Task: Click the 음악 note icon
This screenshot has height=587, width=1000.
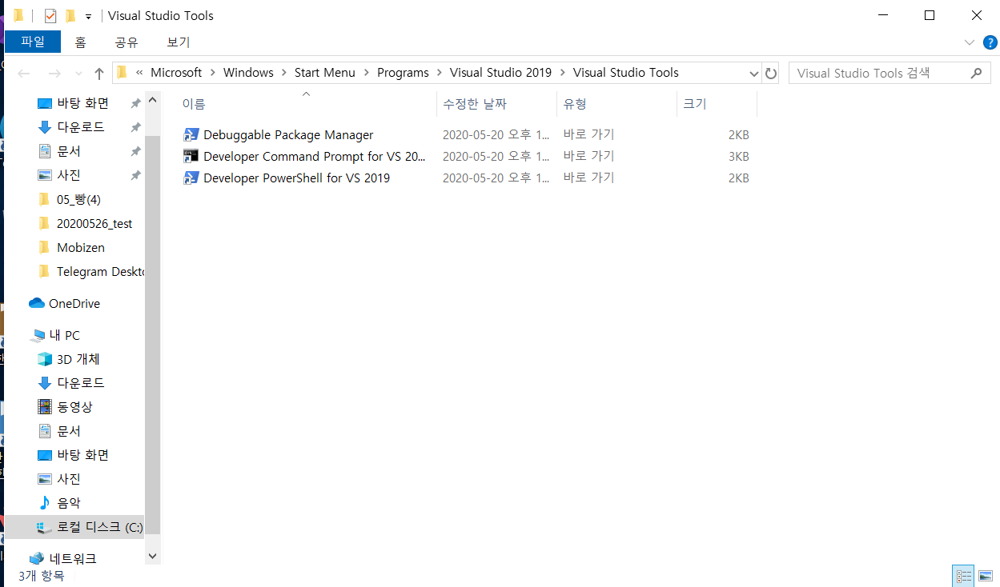Action: pyautogui.click(x=45, y=503)
